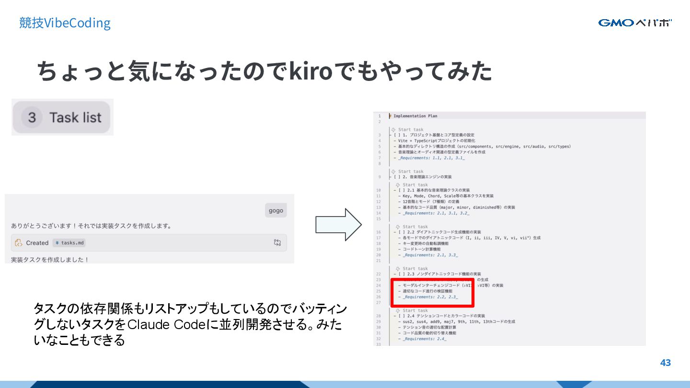Check the checkbox for subtask 2.1

tap(402, 190)
